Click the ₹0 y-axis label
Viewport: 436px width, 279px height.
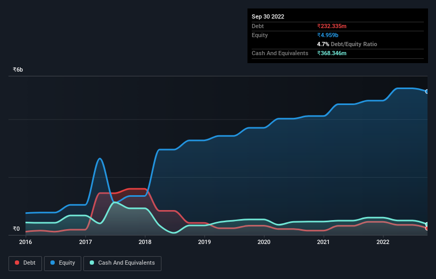(x=16, y=229)
